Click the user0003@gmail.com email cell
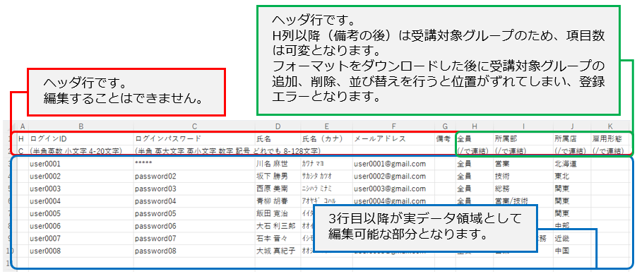This screenshot has height=274, width=637. click(x=393, y=189)
